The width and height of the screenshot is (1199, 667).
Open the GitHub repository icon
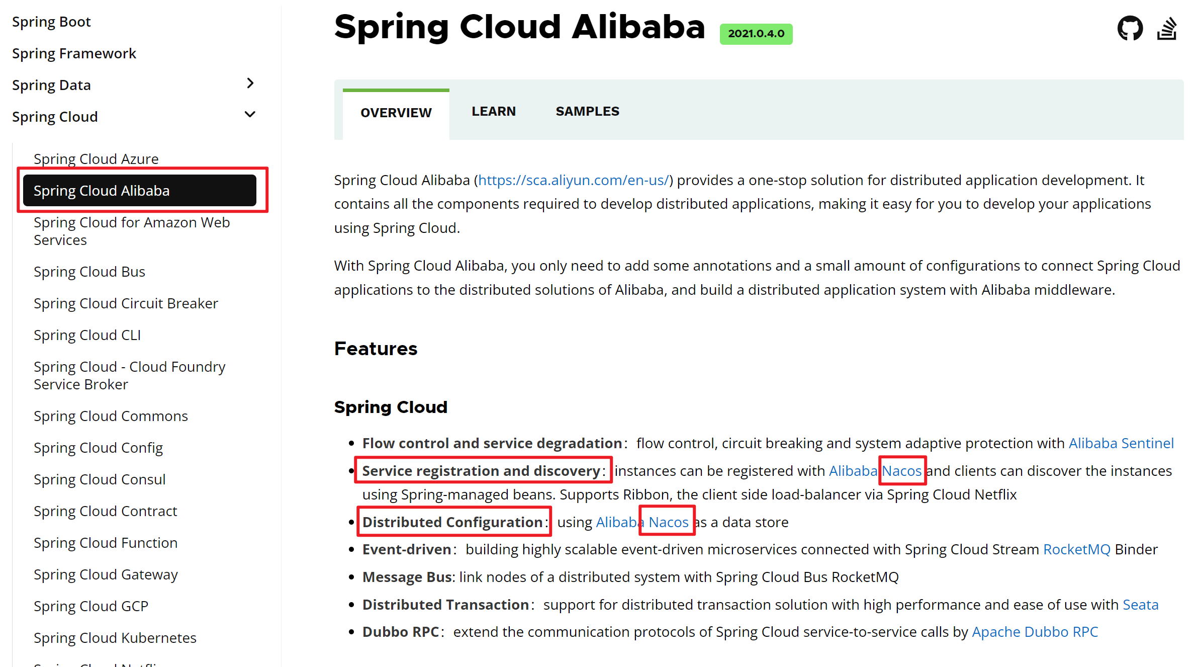click(x=1130, y=28)
